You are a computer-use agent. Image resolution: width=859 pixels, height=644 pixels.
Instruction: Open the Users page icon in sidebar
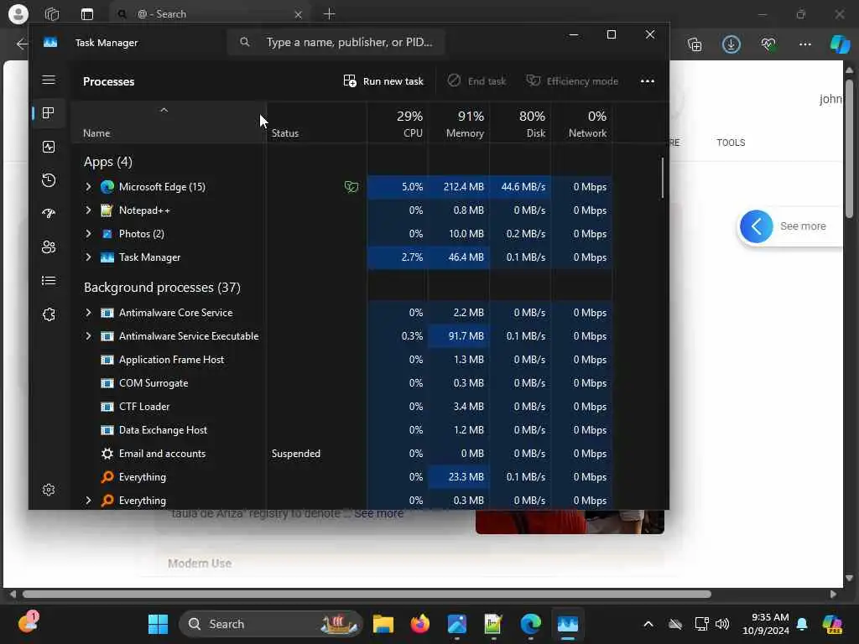[x=48, y=247]
